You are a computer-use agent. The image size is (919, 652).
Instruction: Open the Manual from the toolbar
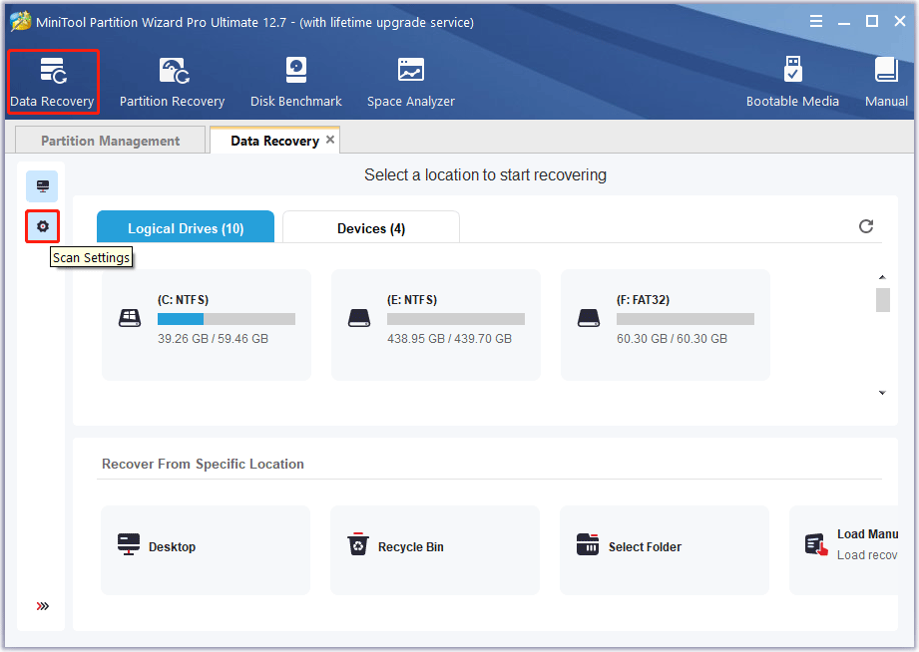[x=886, y=82]
